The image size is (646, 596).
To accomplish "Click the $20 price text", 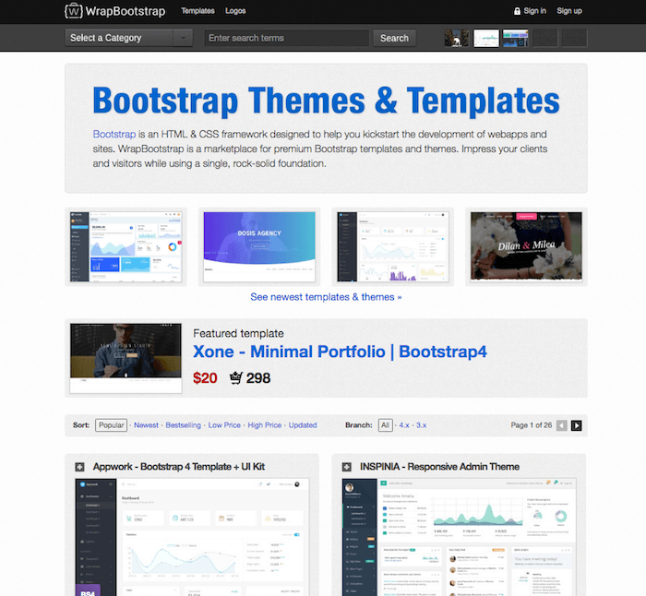I will (205, 378).
